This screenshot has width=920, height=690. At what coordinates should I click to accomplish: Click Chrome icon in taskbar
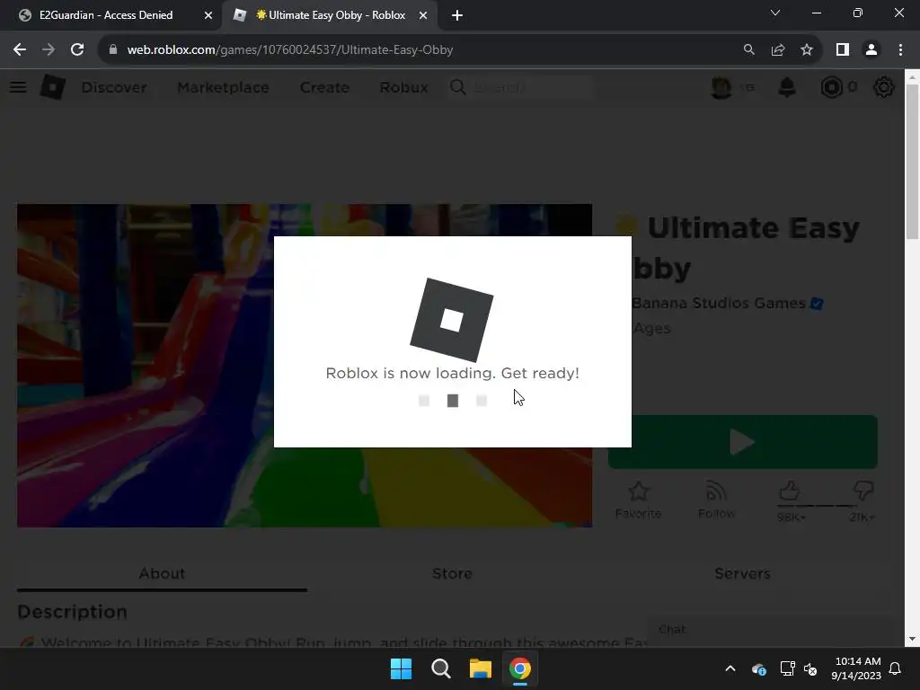pyautogui.click(x=520, y=668)
